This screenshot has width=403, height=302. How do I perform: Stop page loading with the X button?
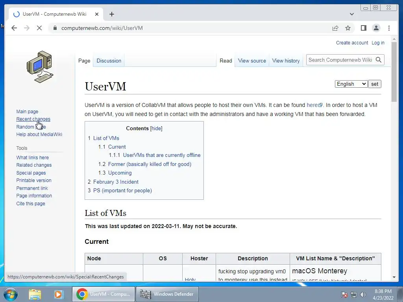pos(39,28)
